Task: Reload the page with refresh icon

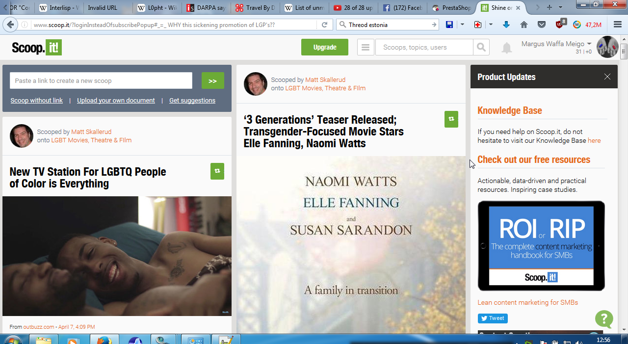Action: coord(324,25)
